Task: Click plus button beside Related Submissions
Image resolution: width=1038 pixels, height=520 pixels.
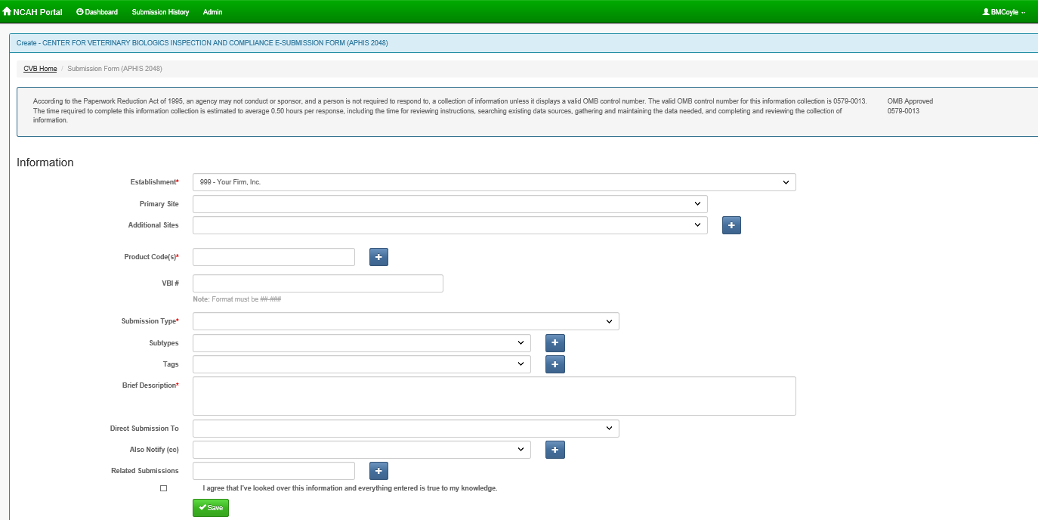Action: pos(378,471)
